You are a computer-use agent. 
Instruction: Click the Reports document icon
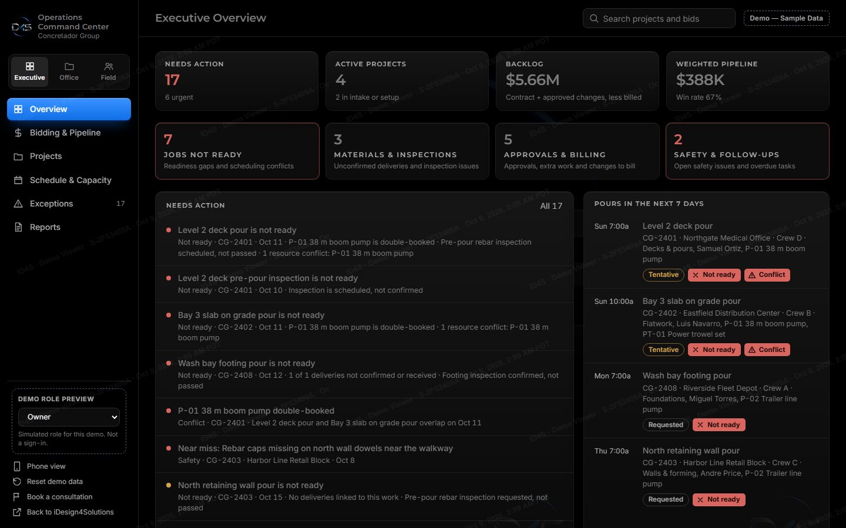pyautogui.click(x=18, y=227)
